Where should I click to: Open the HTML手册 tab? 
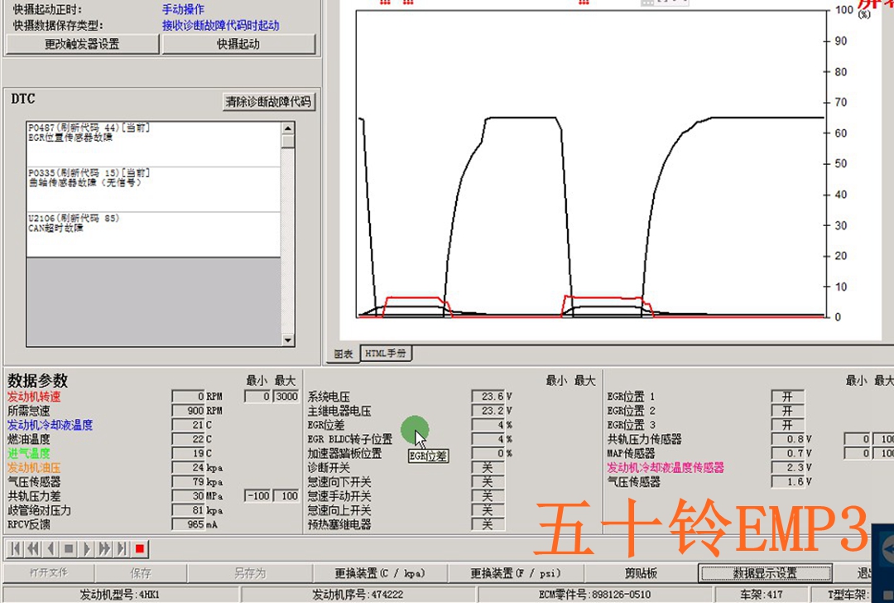pyautogui.click(x=386, y=353)
